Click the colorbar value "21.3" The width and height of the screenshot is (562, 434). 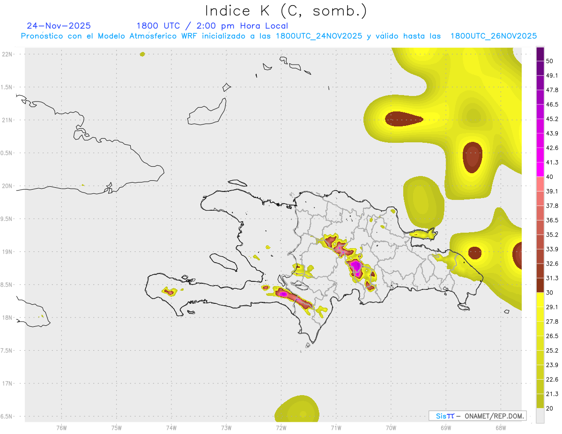(552, 394)
